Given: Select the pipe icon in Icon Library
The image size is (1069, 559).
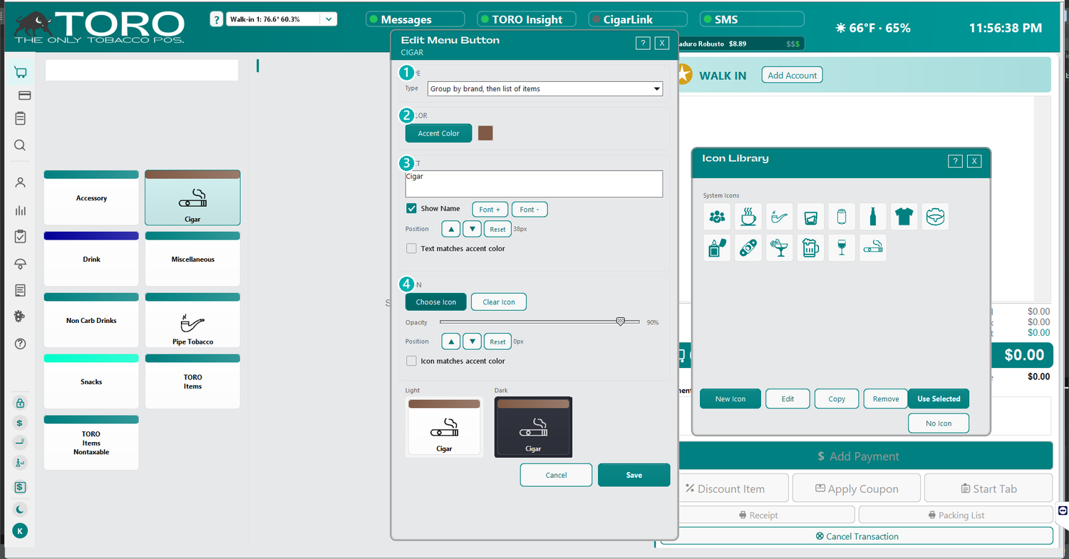Looking at the screenshot, I should 780,216.
